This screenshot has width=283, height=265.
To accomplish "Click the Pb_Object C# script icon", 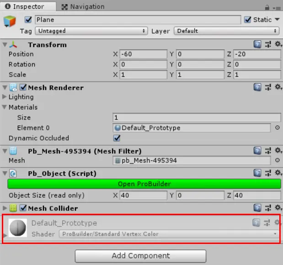I will 13,173.
